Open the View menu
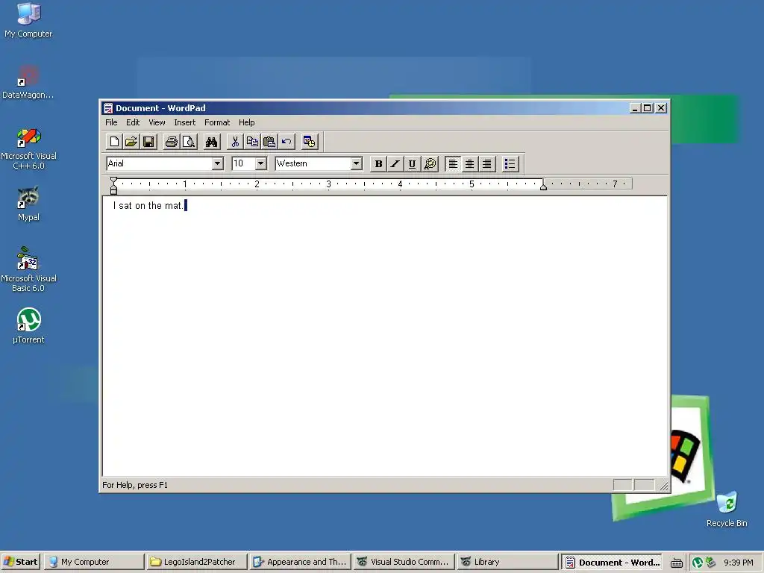The height and width of the screenshot is (573, 764). (x=157, y=122)
